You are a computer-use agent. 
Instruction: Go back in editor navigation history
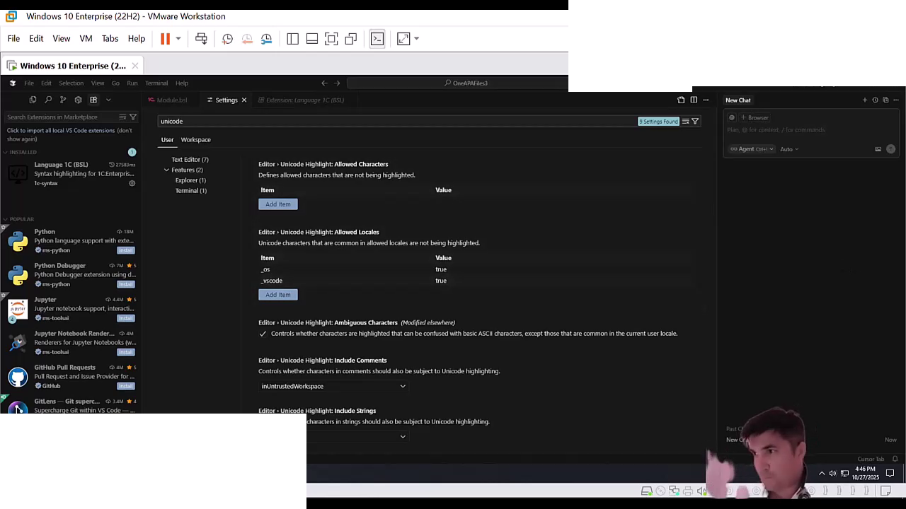[324, 83]
